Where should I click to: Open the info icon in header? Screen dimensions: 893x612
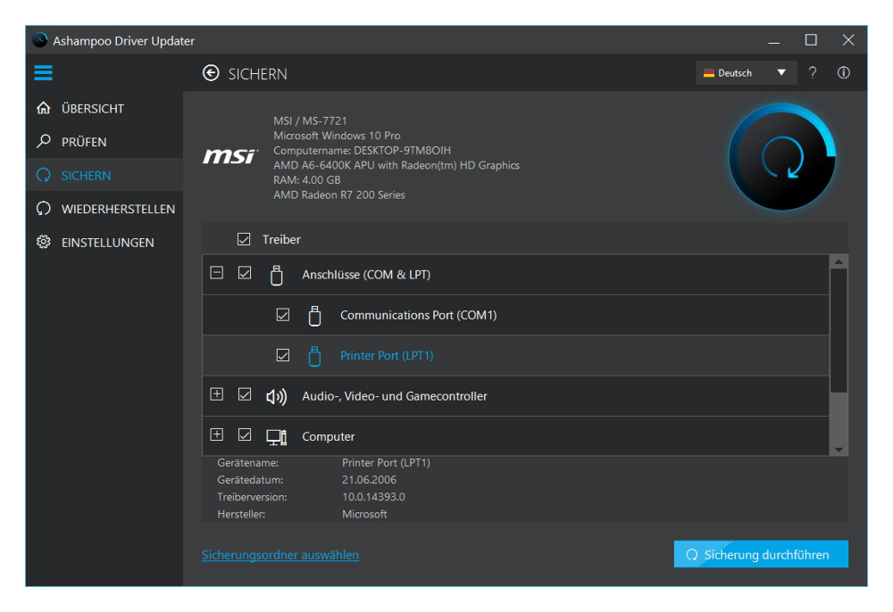pyautogui.click(x=843, y=73)
